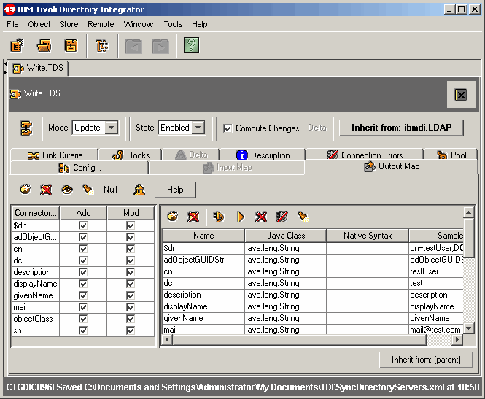Click the tree view icon in main toolbar

101,46
